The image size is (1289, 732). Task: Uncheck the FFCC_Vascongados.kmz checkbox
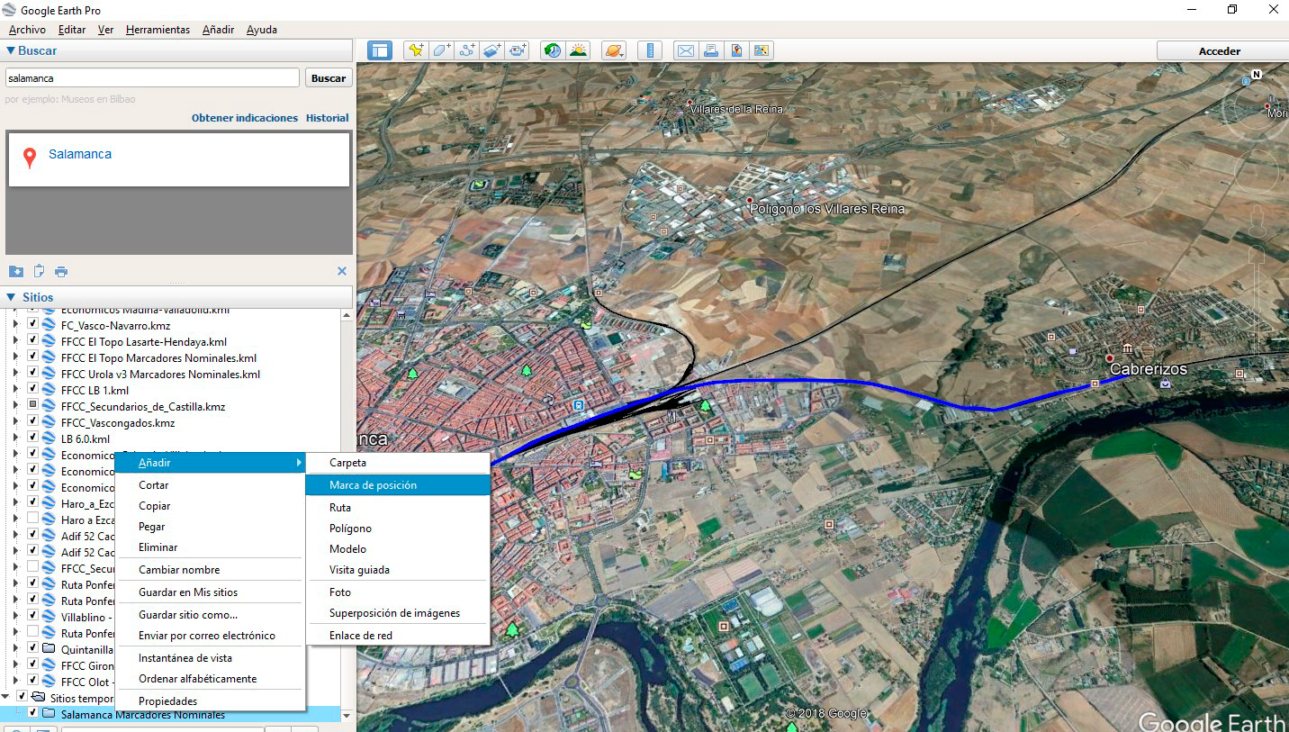pyautogui.click(x=32, y=422)
